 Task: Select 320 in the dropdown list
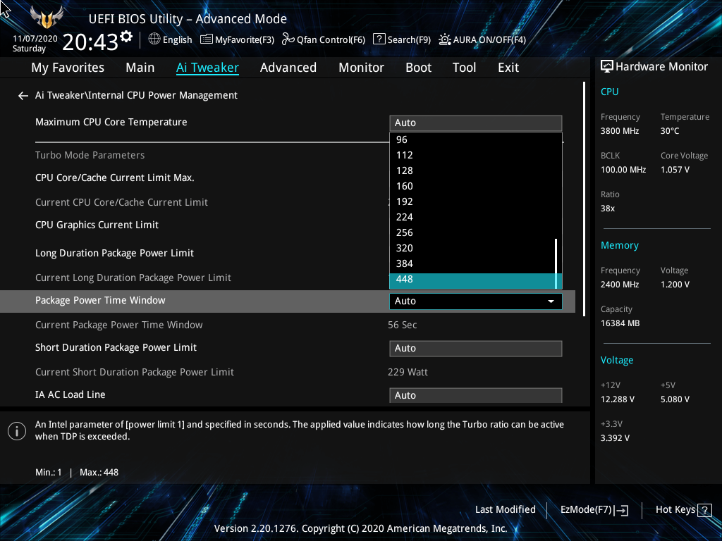click(472, 249)
